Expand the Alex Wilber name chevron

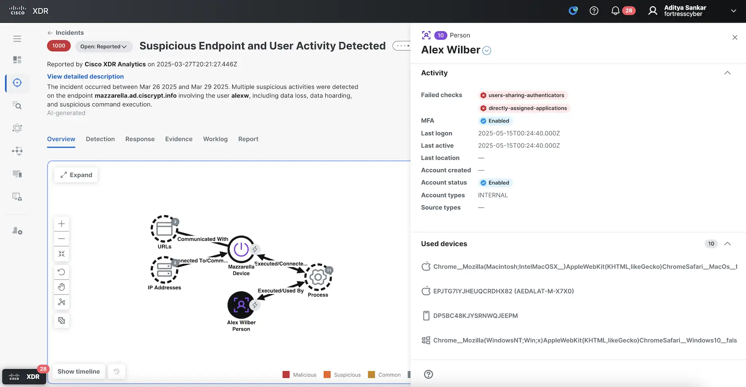click(486, 50)
